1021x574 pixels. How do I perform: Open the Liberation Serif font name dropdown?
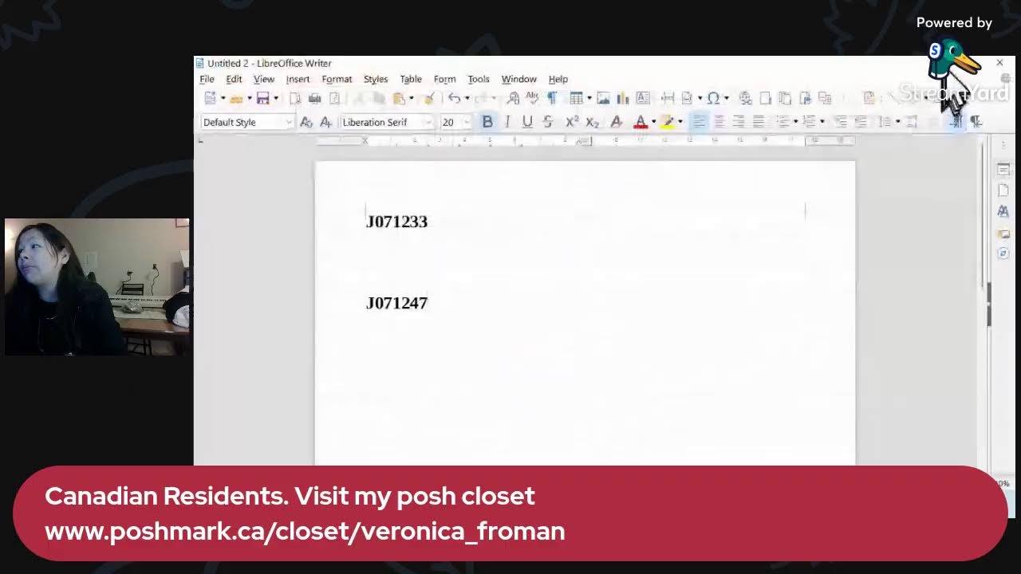coord(428,122)
